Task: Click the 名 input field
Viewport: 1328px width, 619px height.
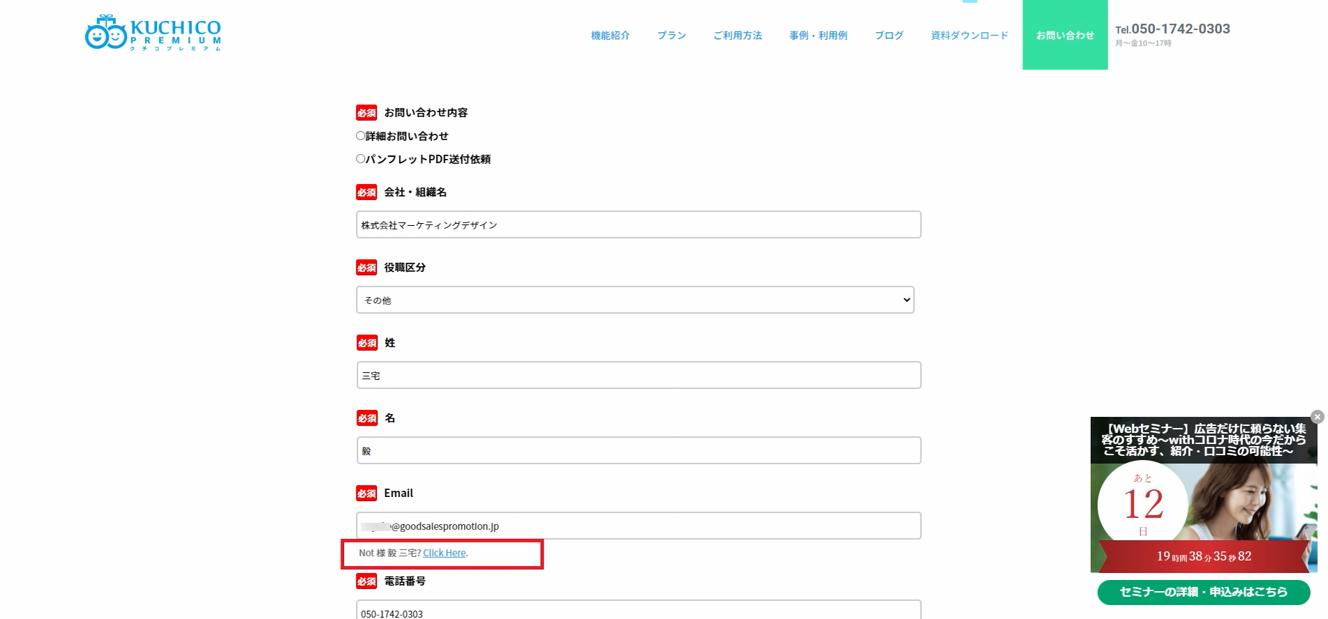Action: pos(638,450)
